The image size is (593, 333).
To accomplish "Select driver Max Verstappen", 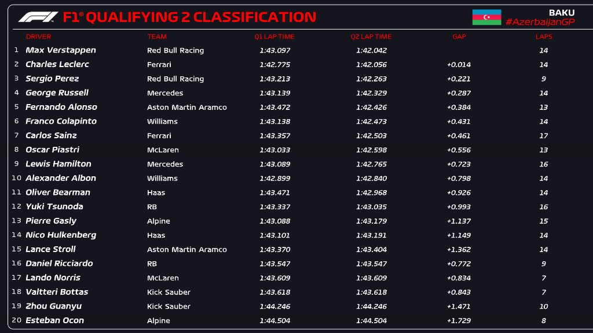I will click(61, 50).
